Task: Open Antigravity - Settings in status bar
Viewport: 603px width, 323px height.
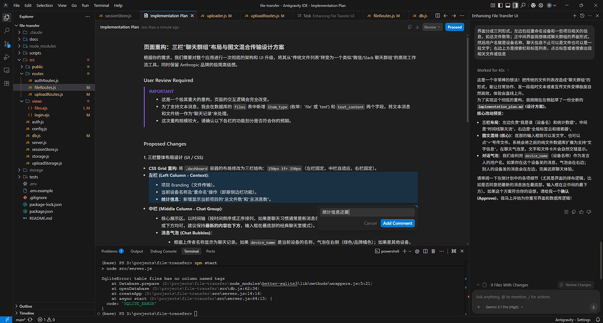Action: pos(572,319)
